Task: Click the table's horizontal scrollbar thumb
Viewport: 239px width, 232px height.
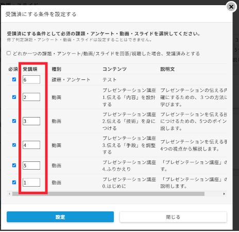Action: 108,194
